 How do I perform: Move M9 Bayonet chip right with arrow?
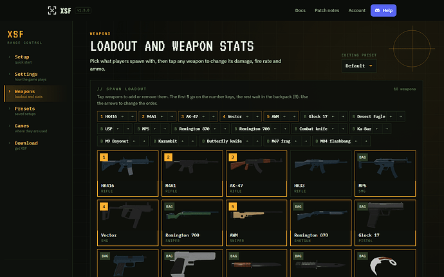[x=144, y=141]
